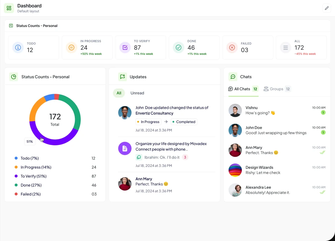Click Ibrahim: Ok. I'll do it reply
Viewport: 335px width, 241px height.
coord(162,157)
